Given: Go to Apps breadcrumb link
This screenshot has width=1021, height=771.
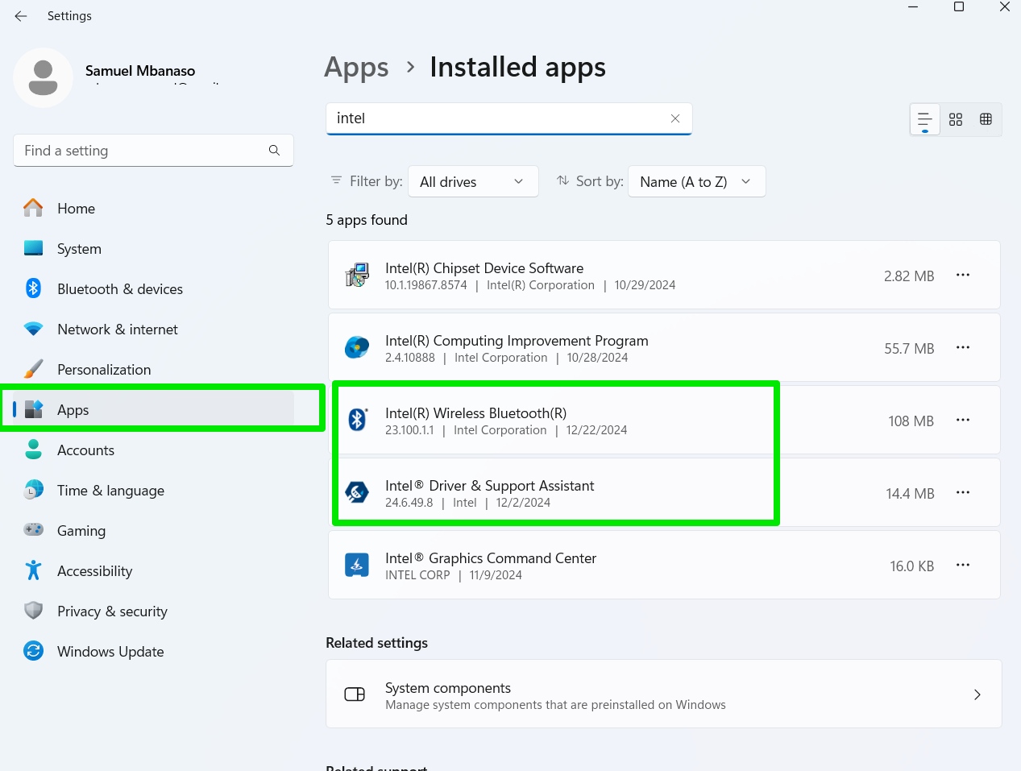Looking at the screenshot, I should point(356,68).
